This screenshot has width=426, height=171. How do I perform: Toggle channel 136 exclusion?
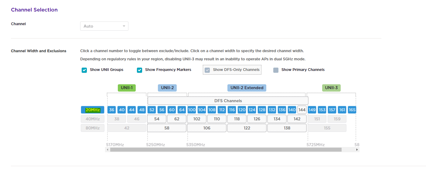coord(282,110)
